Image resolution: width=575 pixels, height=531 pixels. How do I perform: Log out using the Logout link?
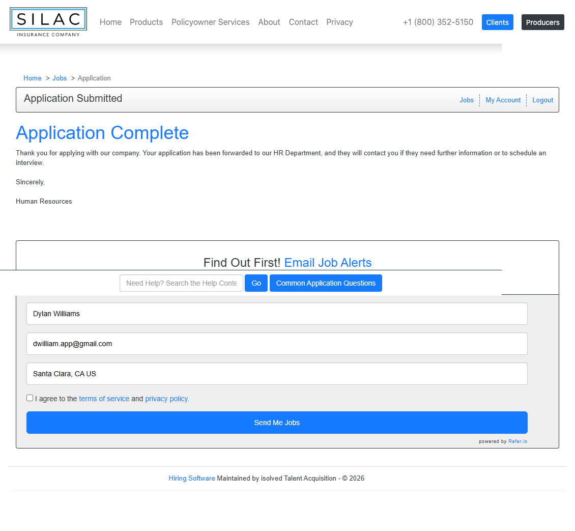(x=542, y=100)
